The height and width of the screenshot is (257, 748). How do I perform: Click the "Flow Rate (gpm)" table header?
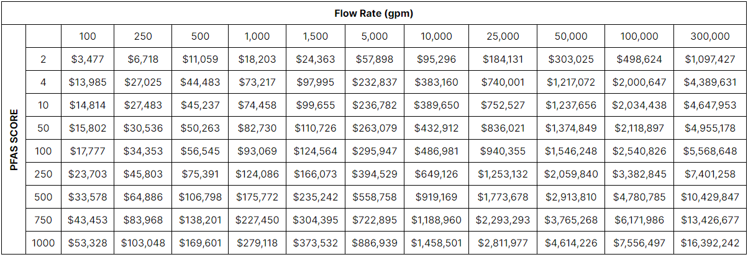coord(373,13)
